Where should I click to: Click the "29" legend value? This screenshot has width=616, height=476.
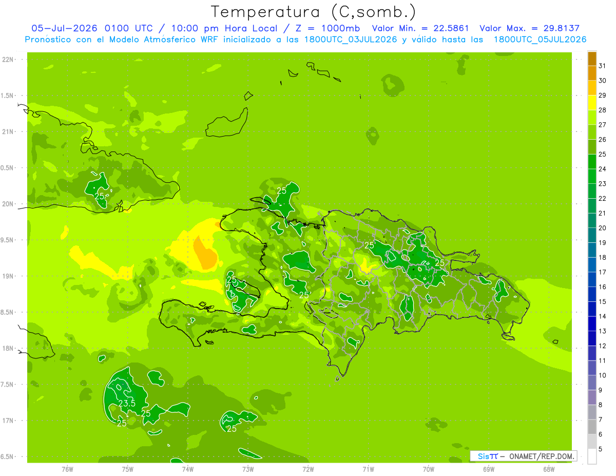pyautogui.click(x=603, y=96)
